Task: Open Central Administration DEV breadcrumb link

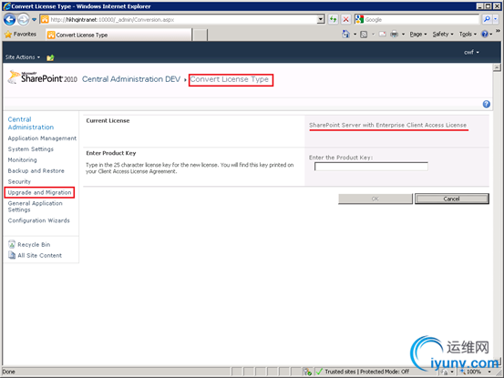Action: [x=131, y=79]
